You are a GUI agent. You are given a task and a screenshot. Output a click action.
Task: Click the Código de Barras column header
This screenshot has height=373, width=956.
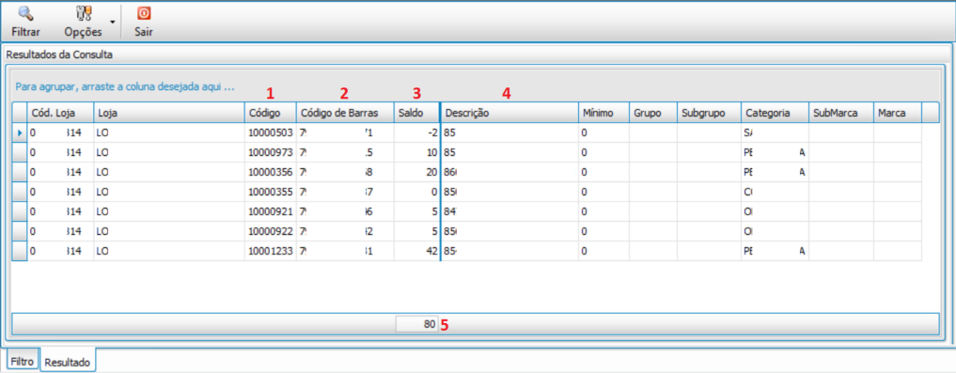pos(345,113)
